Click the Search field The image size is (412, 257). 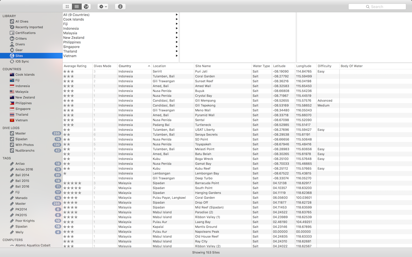point(377,7)
